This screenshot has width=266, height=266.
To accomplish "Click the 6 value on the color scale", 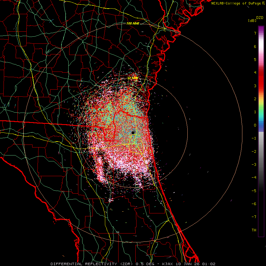I will pyautogui.click(x=255, y=46).
